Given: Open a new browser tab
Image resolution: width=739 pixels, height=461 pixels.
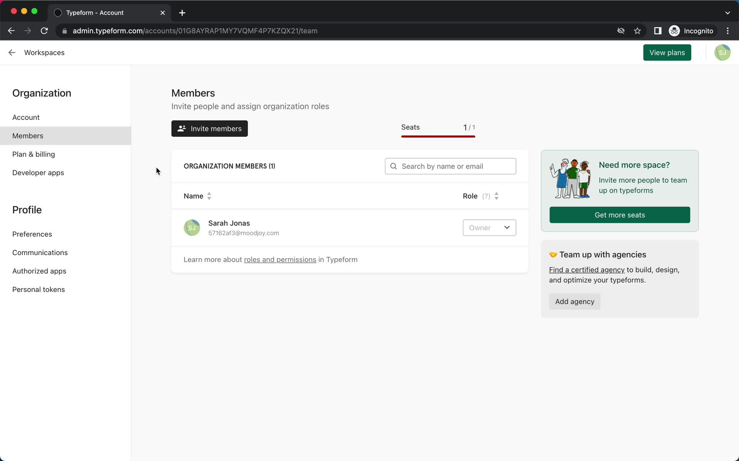Looking at the screenshot, I should tap(182, 13).
